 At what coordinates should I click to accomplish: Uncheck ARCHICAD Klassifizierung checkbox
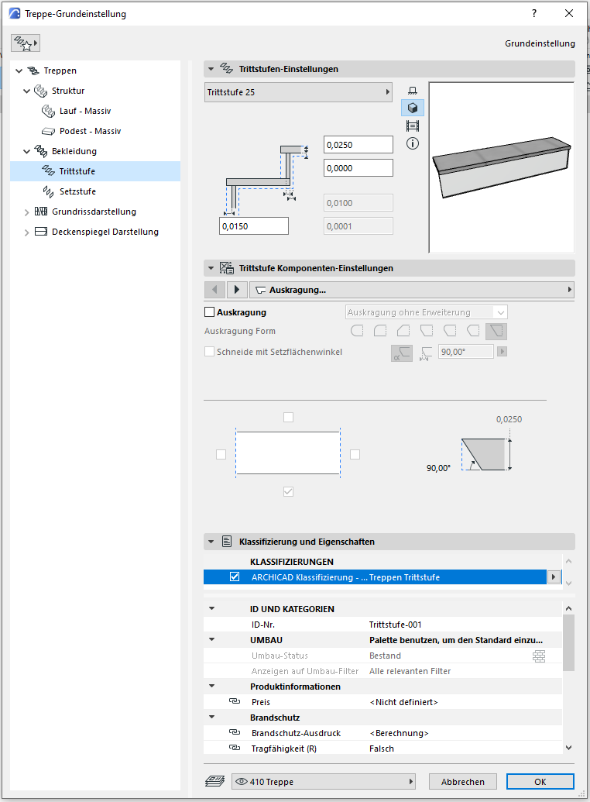click(x=235, y=577)
